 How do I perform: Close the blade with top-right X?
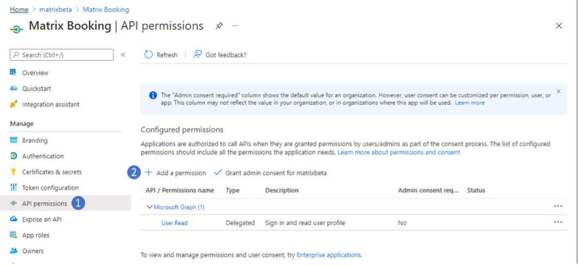pos(559,26)
